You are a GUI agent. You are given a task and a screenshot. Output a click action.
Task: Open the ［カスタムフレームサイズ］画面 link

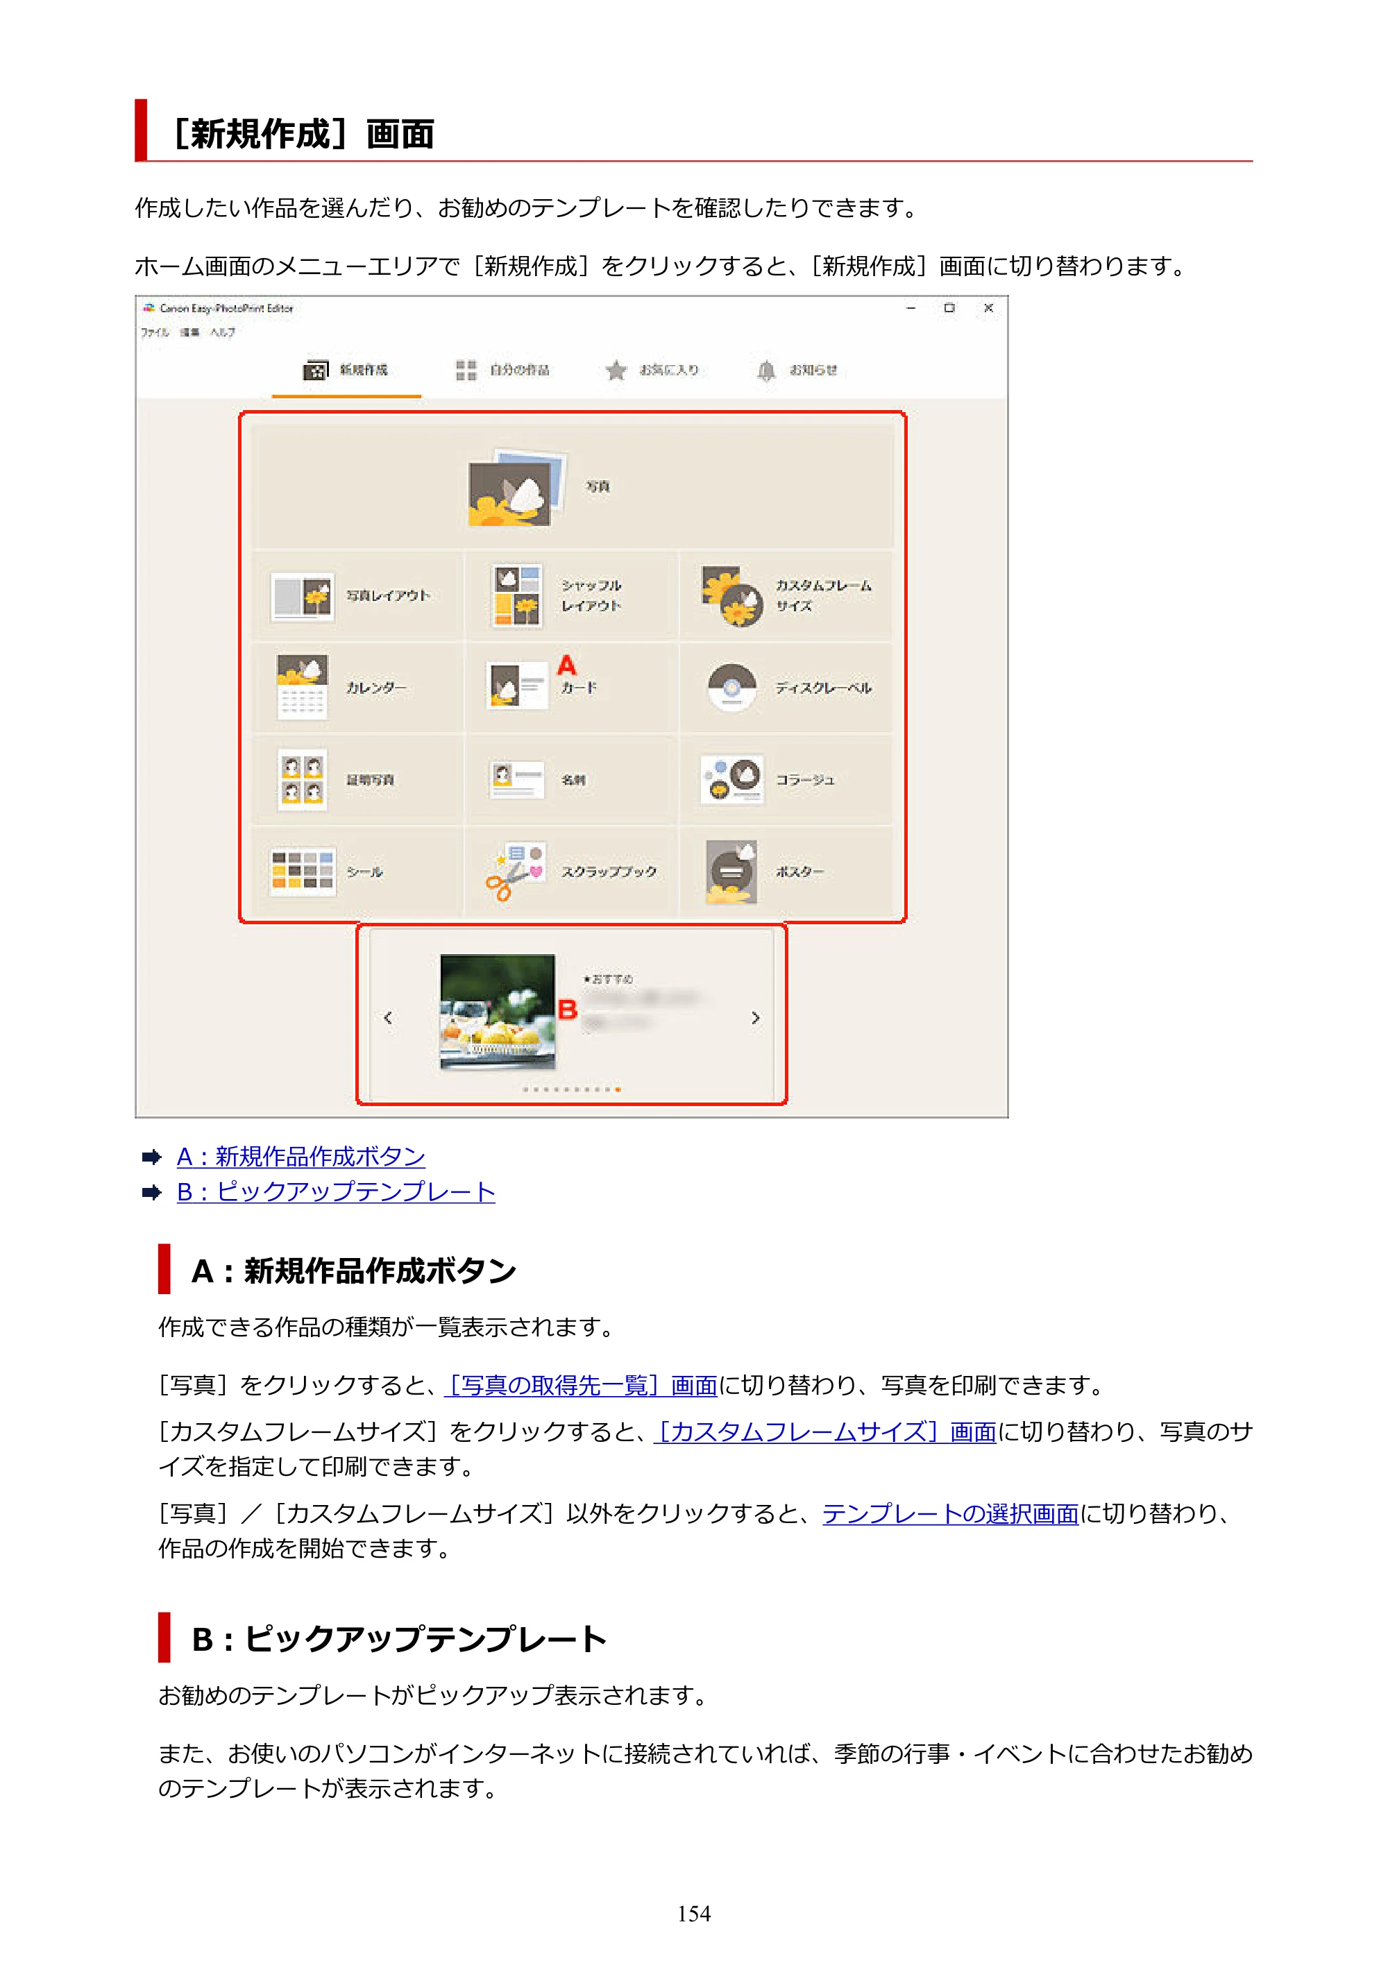pos(825,1432)
